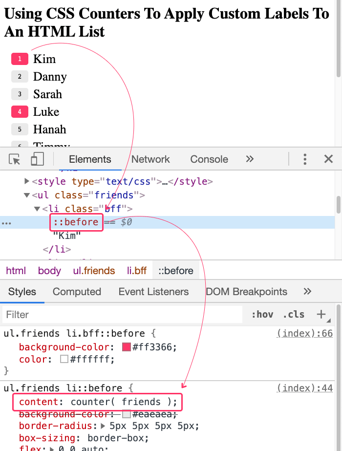Open the Computed tab

coord(77,292)
